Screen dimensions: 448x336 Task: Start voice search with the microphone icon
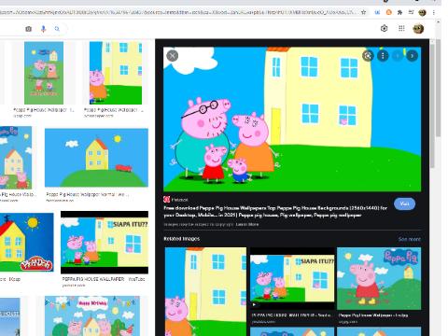43,29
